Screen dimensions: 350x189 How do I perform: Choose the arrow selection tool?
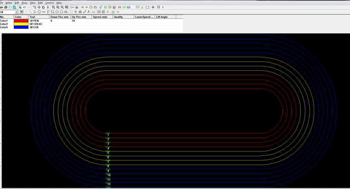[20, 7]
